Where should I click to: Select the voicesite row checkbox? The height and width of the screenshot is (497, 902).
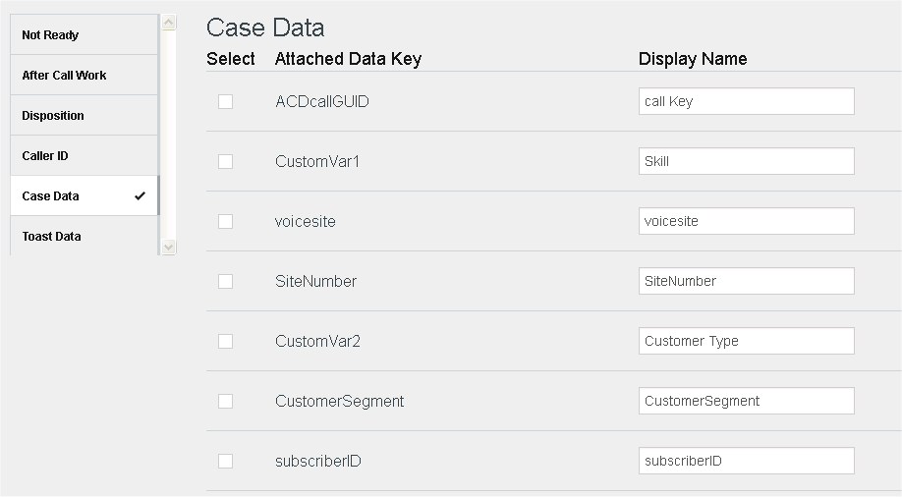(225, 221)
